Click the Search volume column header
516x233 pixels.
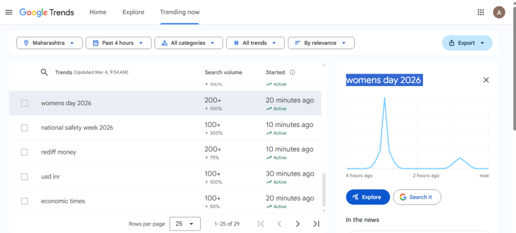click(x=223, y=72)
